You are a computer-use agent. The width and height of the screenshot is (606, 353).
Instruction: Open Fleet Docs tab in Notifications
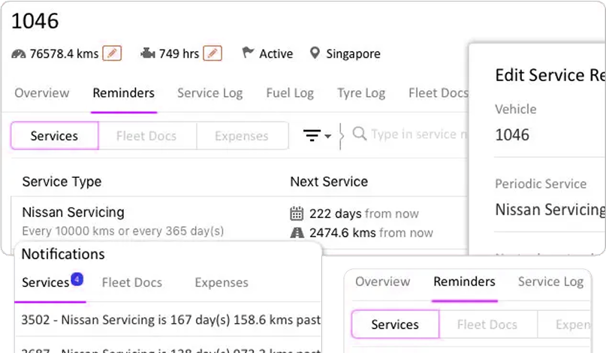coord(132,283)
